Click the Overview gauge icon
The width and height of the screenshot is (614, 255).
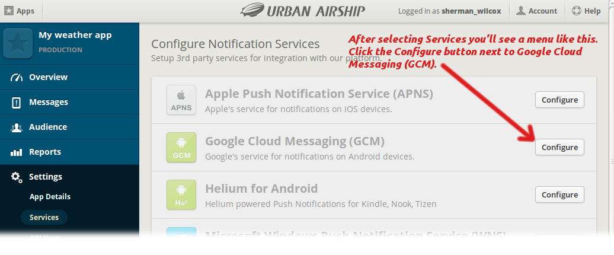17,77
